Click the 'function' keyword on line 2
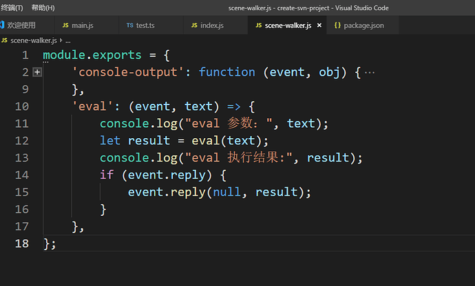Screen dimensions: 475x286 [227, 72]
